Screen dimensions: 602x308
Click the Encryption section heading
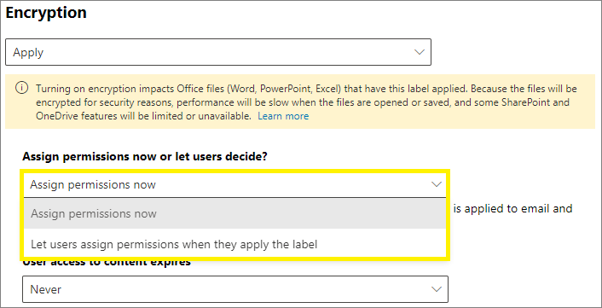pyautogui.click(x=46, y=13)
